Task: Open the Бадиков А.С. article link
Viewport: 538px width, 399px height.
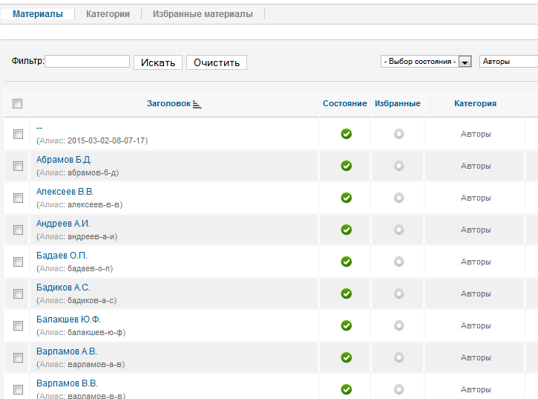Action: click(64, 288)
